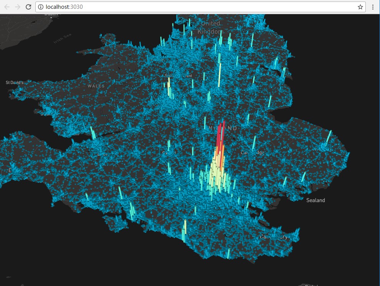Open Chrome three-dot menu
Screen dimensions: 380x286
click(x=373, y=7)
